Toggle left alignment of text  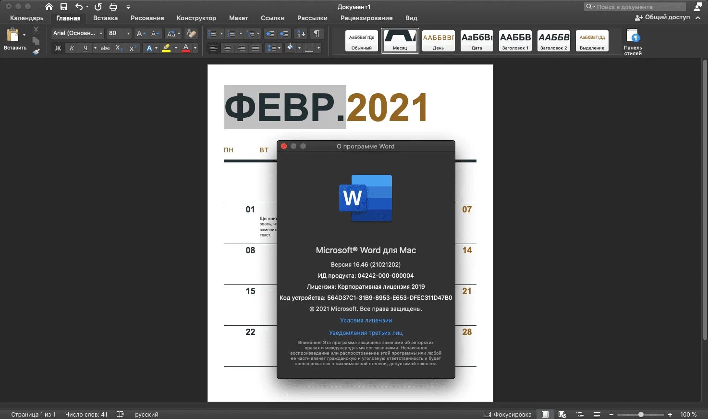click(x=214, y=48)
